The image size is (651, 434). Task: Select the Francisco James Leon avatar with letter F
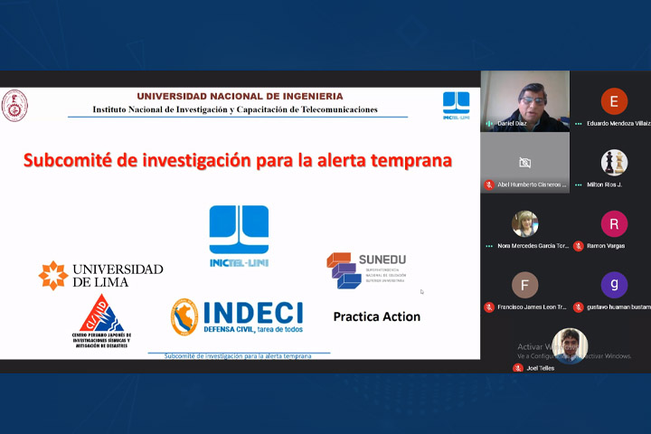pos(524,285)
